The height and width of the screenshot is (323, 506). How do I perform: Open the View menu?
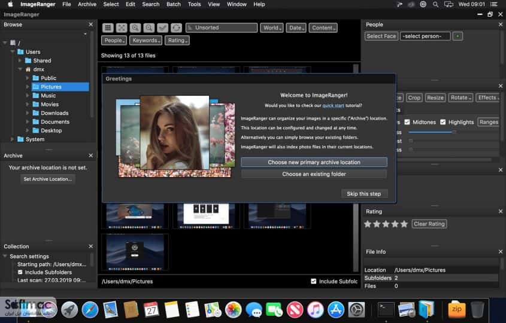(214, 4)
